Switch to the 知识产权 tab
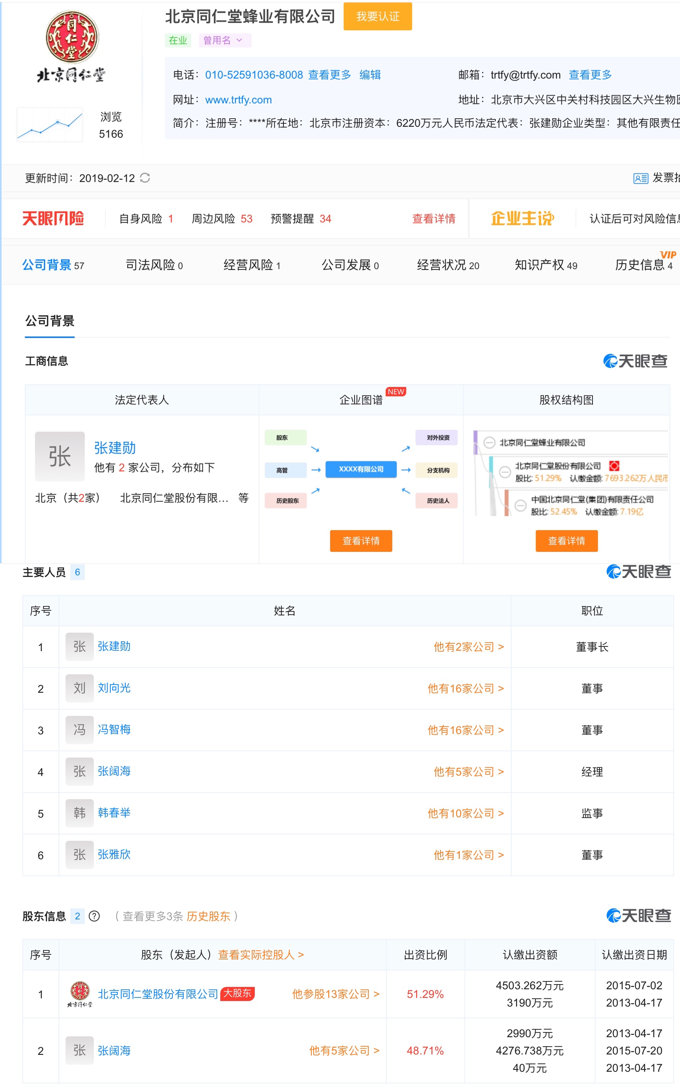The image size is (680, 1091). point(546,265)
